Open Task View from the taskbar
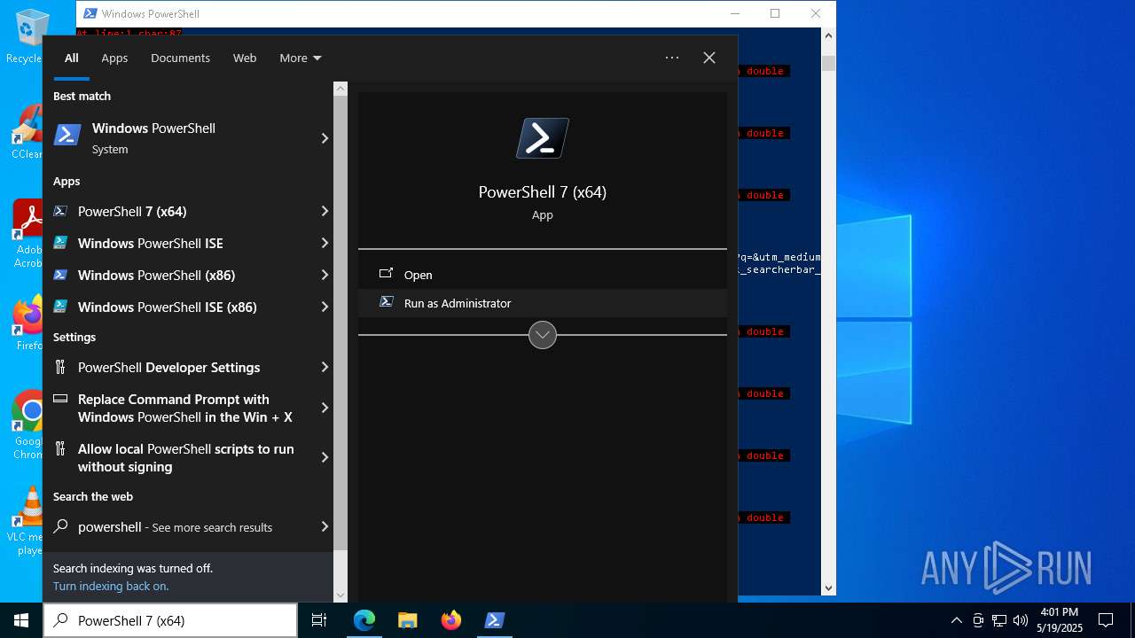Viewport: 1135px width, 638px height. 319,620
